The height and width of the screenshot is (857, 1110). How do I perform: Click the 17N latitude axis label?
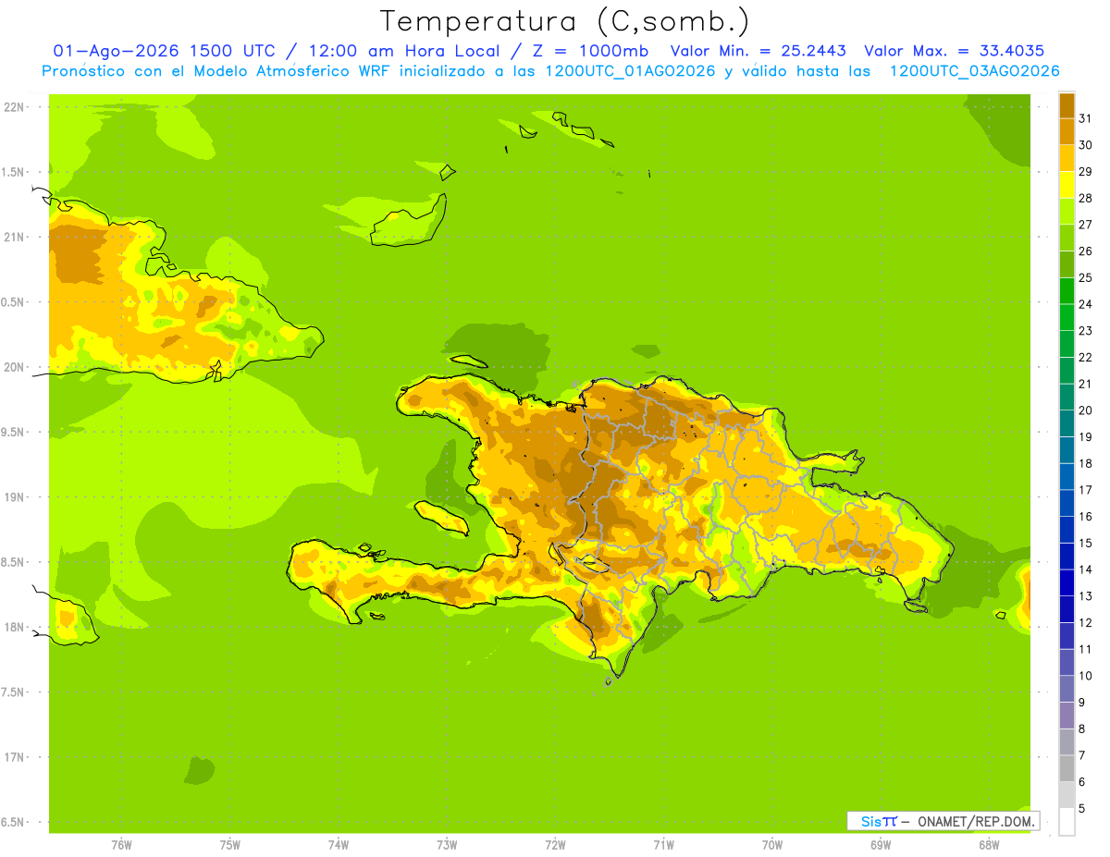click(x=16, y=757)
